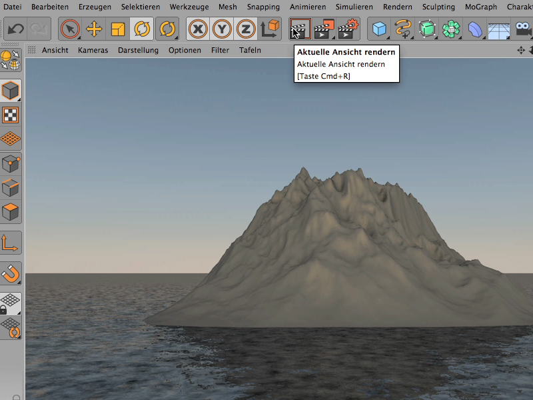Toggle the Z axis lock

click(x=245, y=29)
